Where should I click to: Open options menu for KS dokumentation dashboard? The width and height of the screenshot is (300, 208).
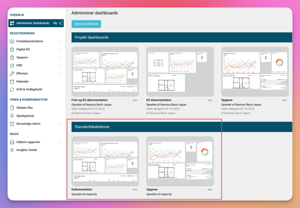coord(210,100)
